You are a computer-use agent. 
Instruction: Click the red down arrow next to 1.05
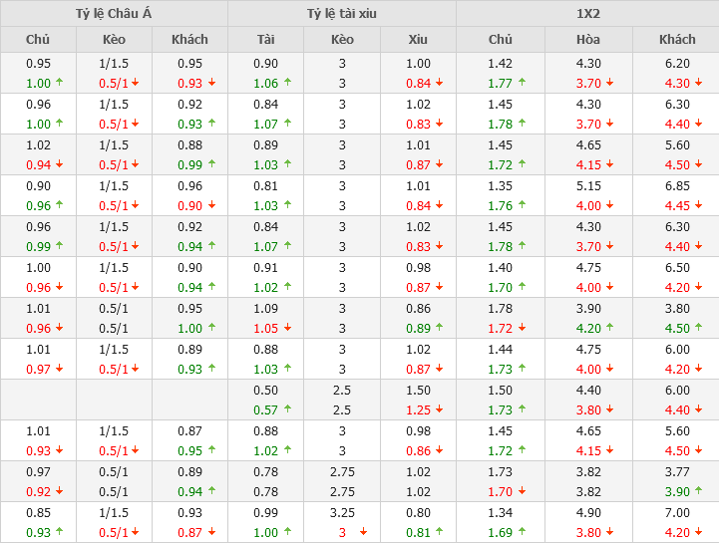(x=286, y=329)
